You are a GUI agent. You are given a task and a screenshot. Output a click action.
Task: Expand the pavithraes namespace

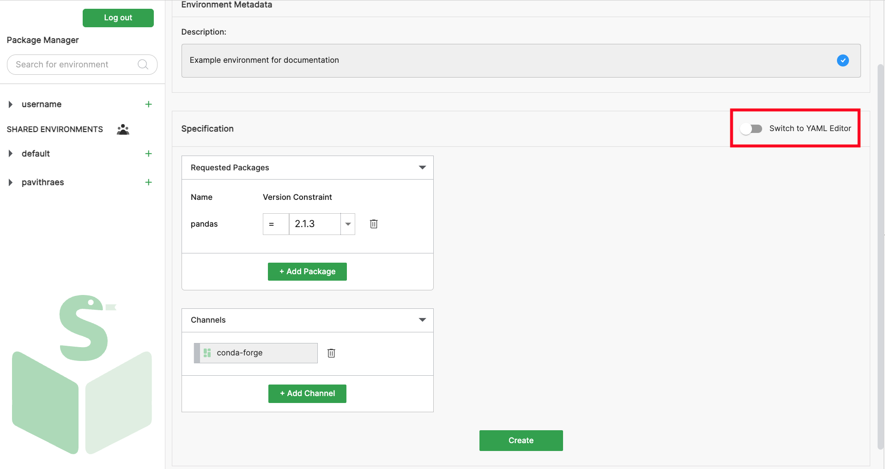[11, 182]
